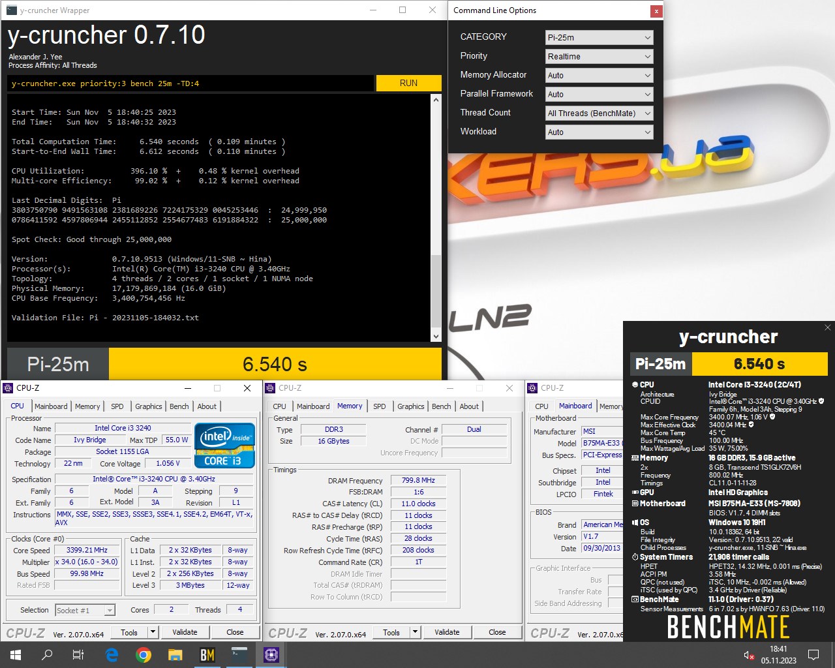Click Close button in Memory CPU-Z window

497,632
